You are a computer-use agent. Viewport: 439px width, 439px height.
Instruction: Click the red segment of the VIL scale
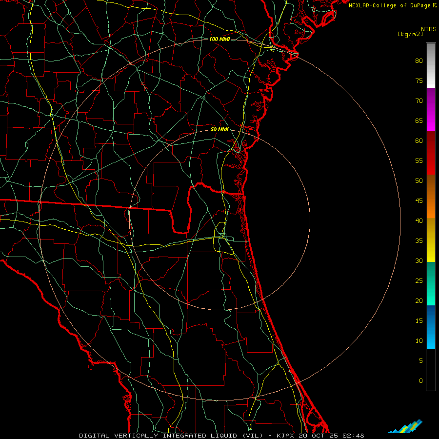(431, 153)
